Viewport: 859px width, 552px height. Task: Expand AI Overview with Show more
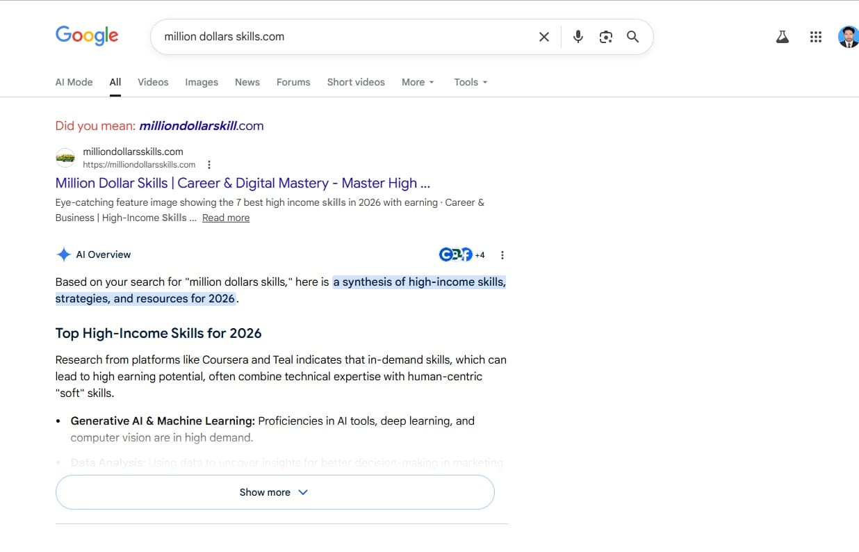point(275,492)
